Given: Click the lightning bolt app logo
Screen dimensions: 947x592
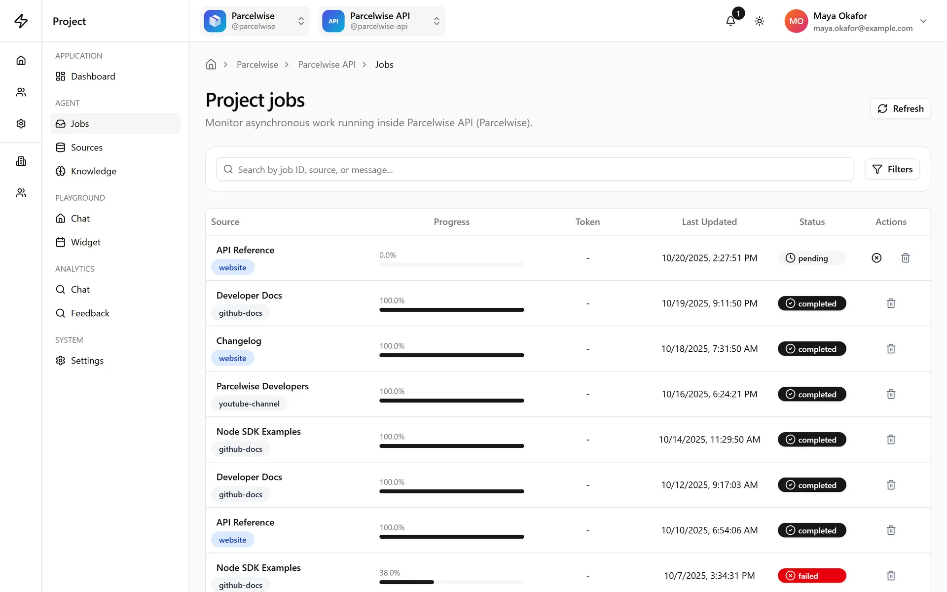Looking at the screenshot, I should 21,21.
